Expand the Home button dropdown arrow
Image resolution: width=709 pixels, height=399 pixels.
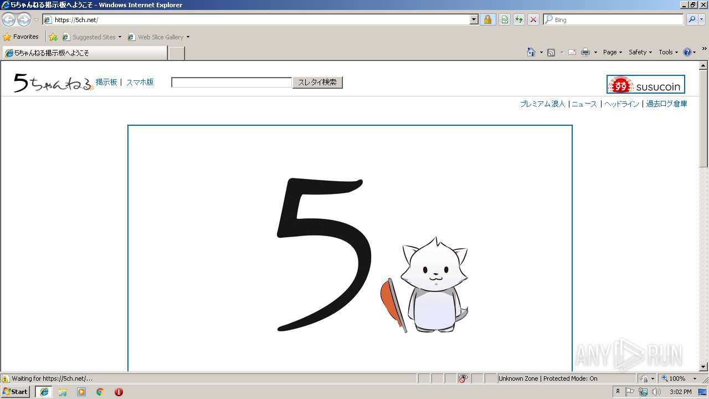point(541,52)
